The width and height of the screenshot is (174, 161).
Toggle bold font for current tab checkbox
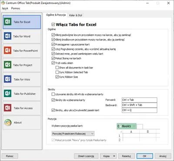[x=53, y=49]
